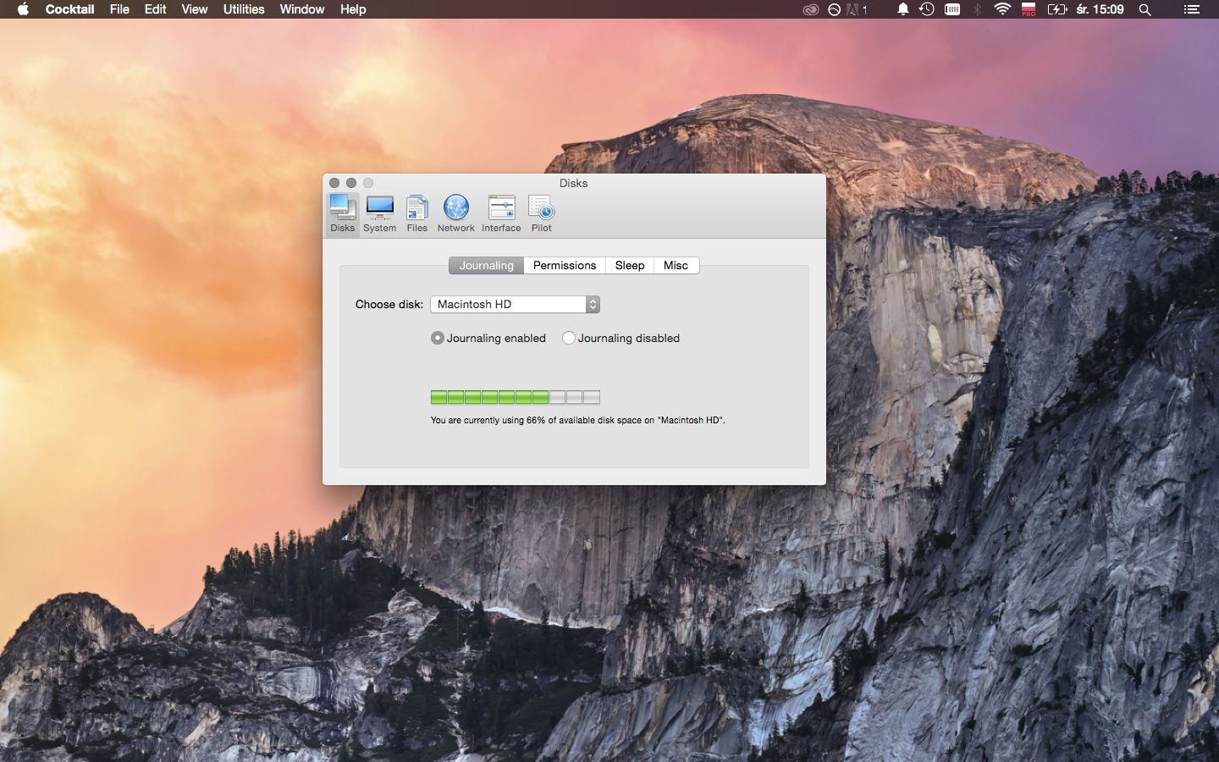
Task: Click the circular status icon beside Creative Cloud
Action: pyautogui.click(x=834, y=9)
